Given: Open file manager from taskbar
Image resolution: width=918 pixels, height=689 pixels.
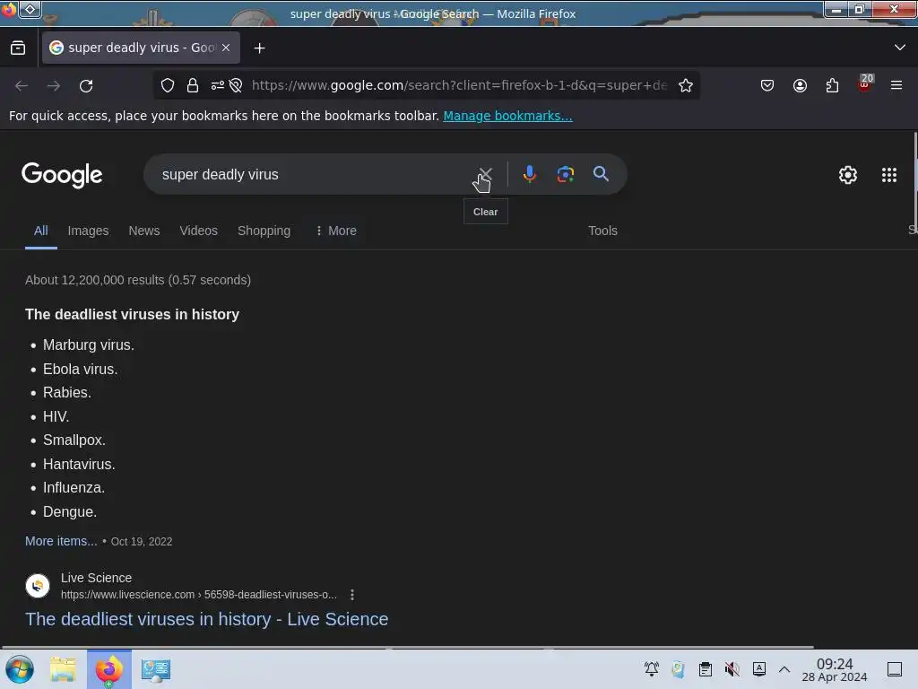Looking at the screenshot, I should click(64, 669).
